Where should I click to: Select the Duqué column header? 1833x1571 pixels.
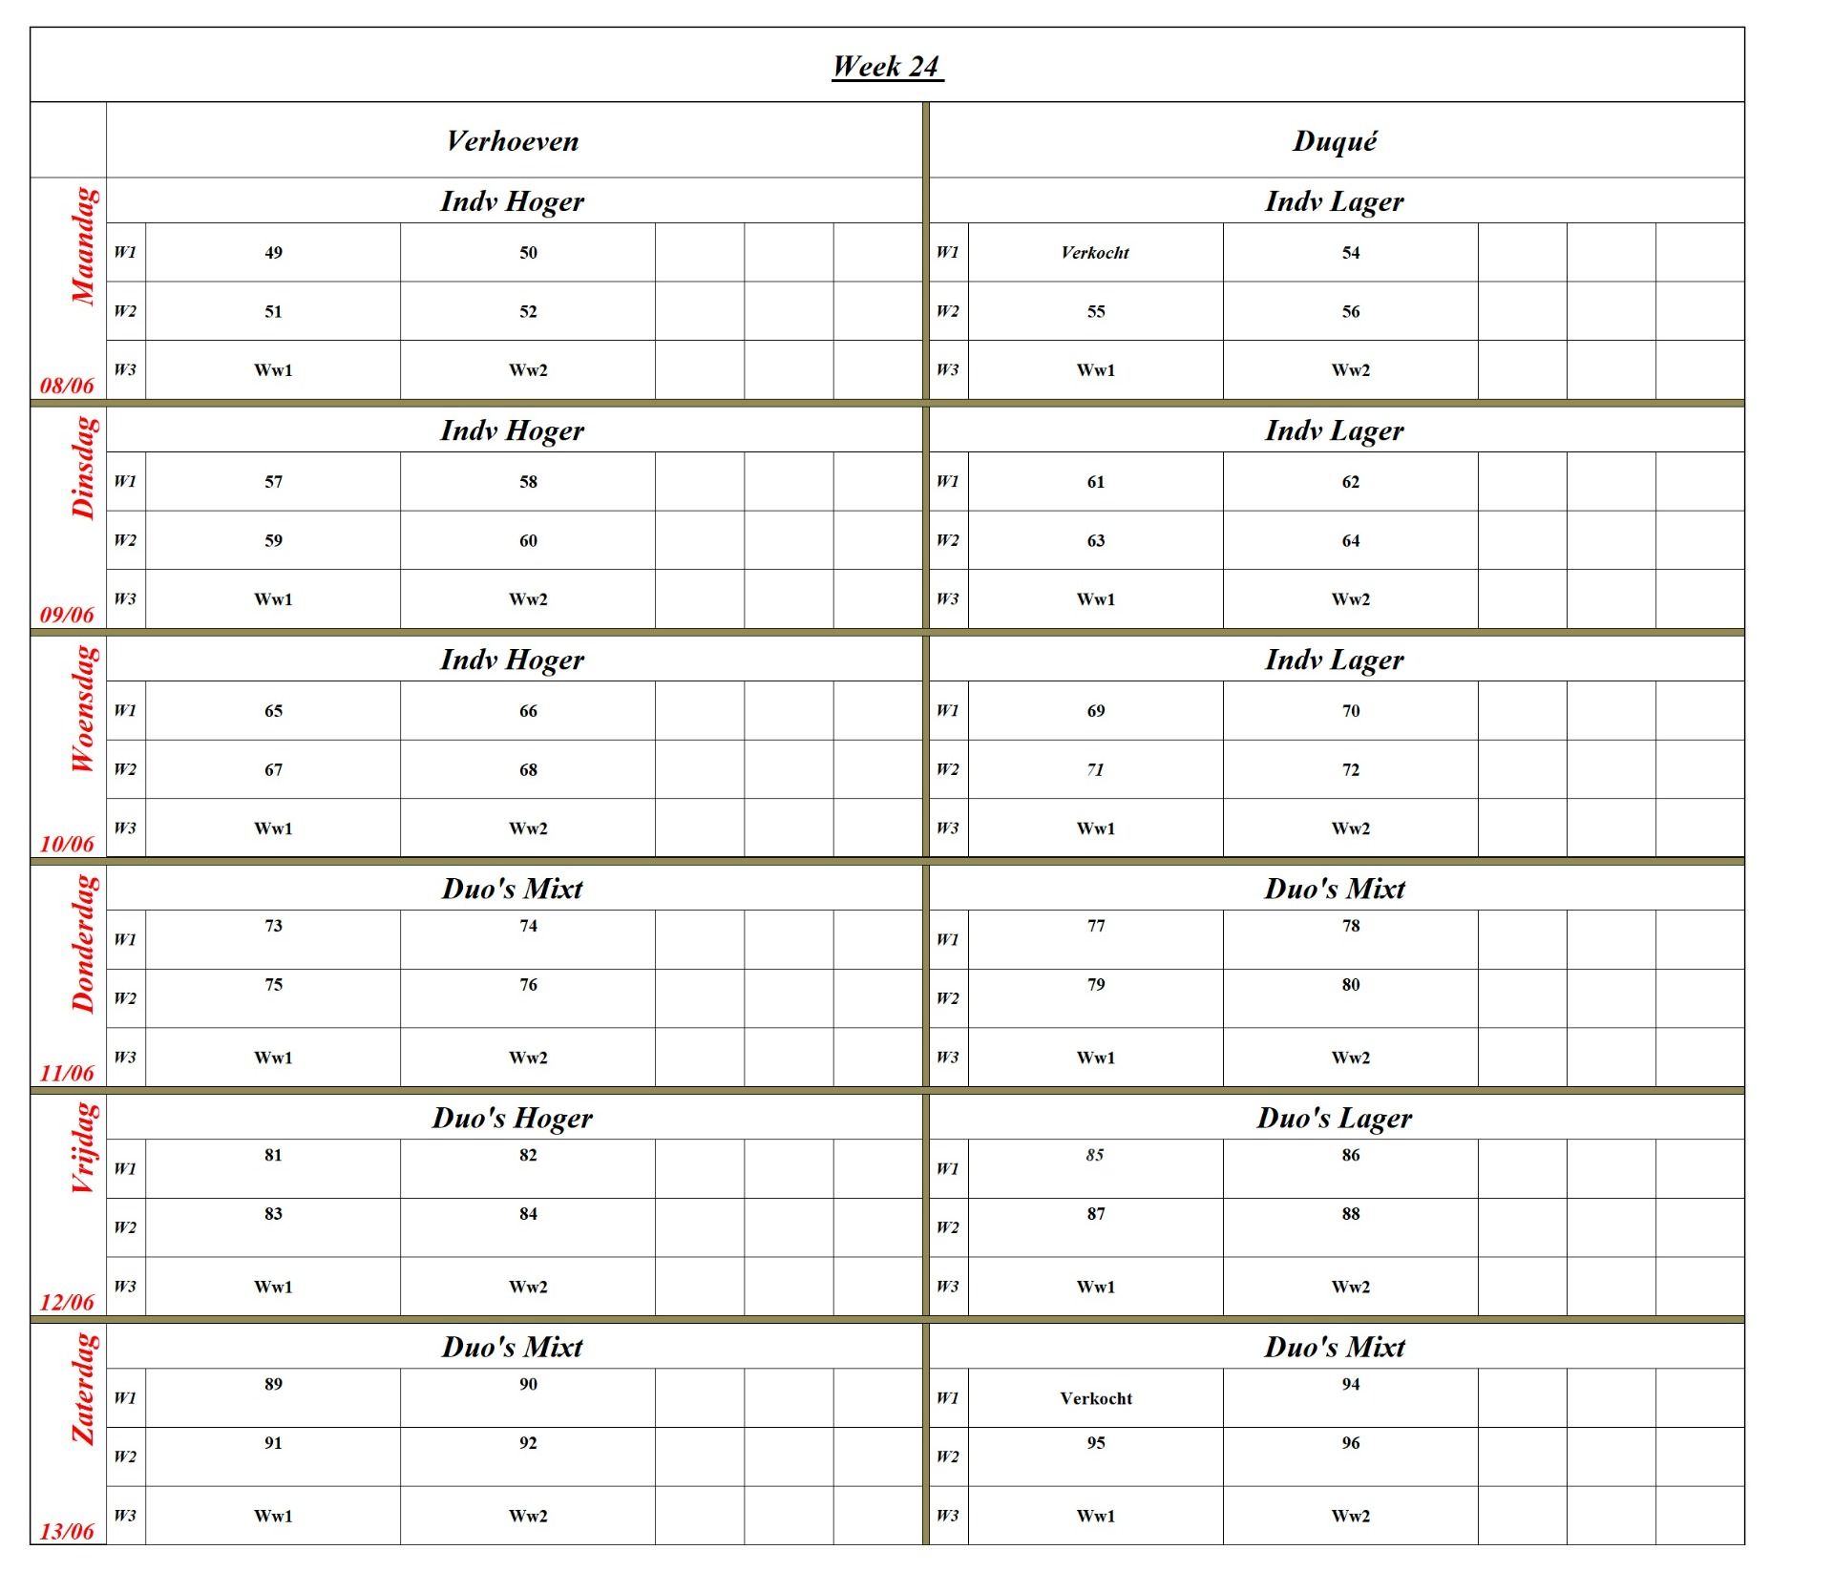[1335, 141]
